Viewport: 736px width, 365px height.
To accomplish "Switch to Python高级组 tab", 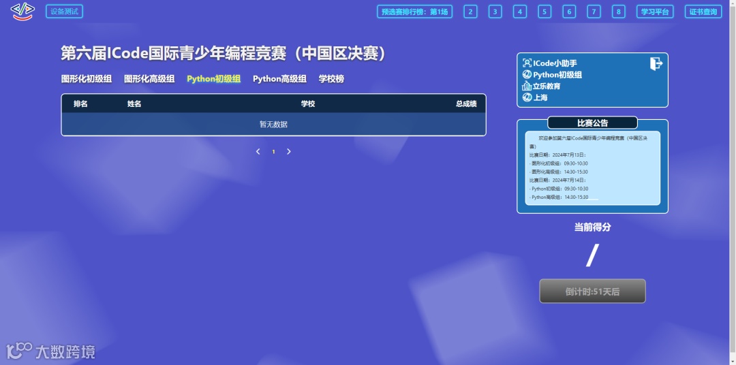I will click(x=280, y=79).
